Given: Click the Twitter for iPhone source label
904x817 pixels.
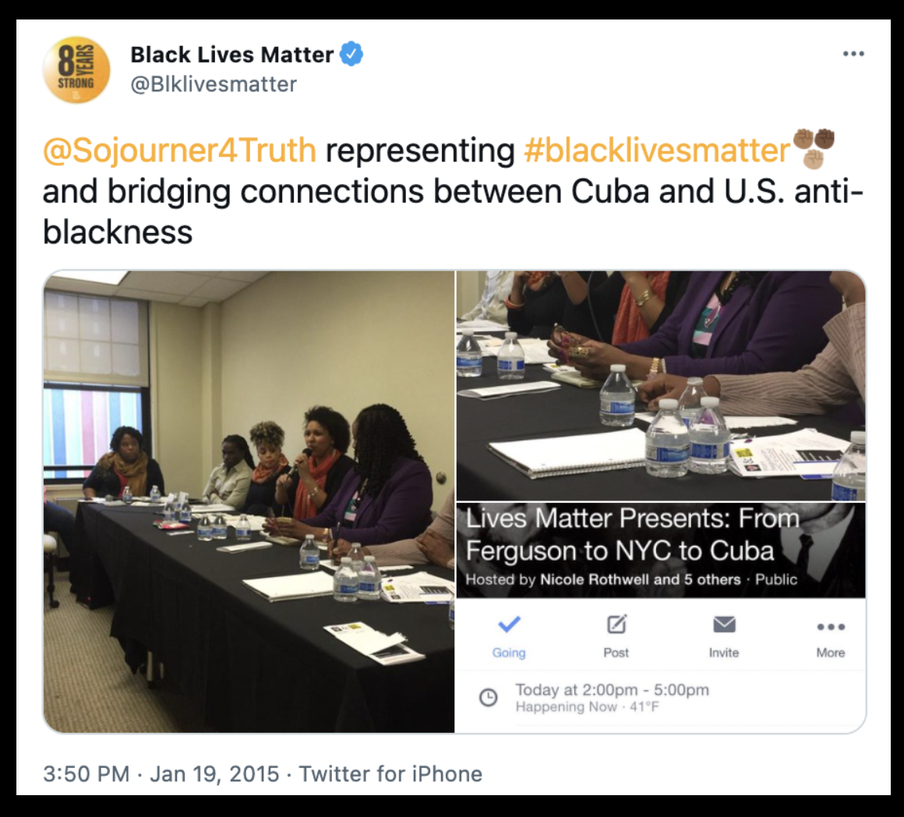Looking at the screenshot, I should pos(390,774).
